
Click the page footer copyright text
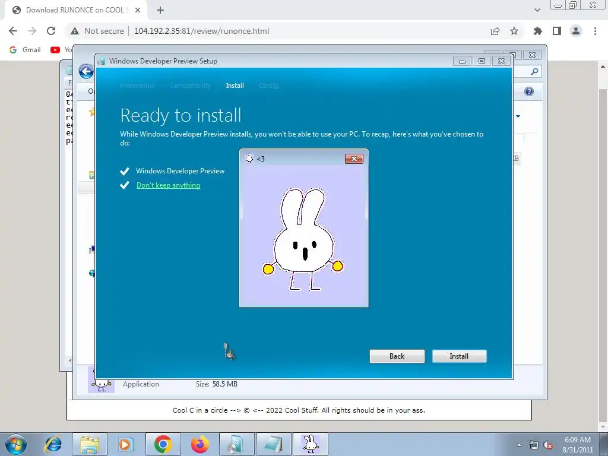coord(299,410)
